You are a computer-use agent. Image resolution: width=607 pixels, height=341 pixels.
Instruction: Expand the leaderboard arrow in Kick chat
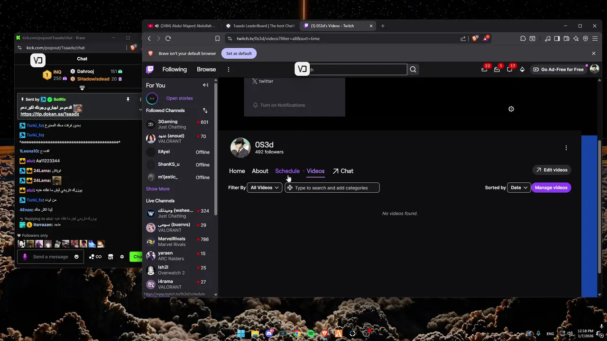tap(82, 88)
